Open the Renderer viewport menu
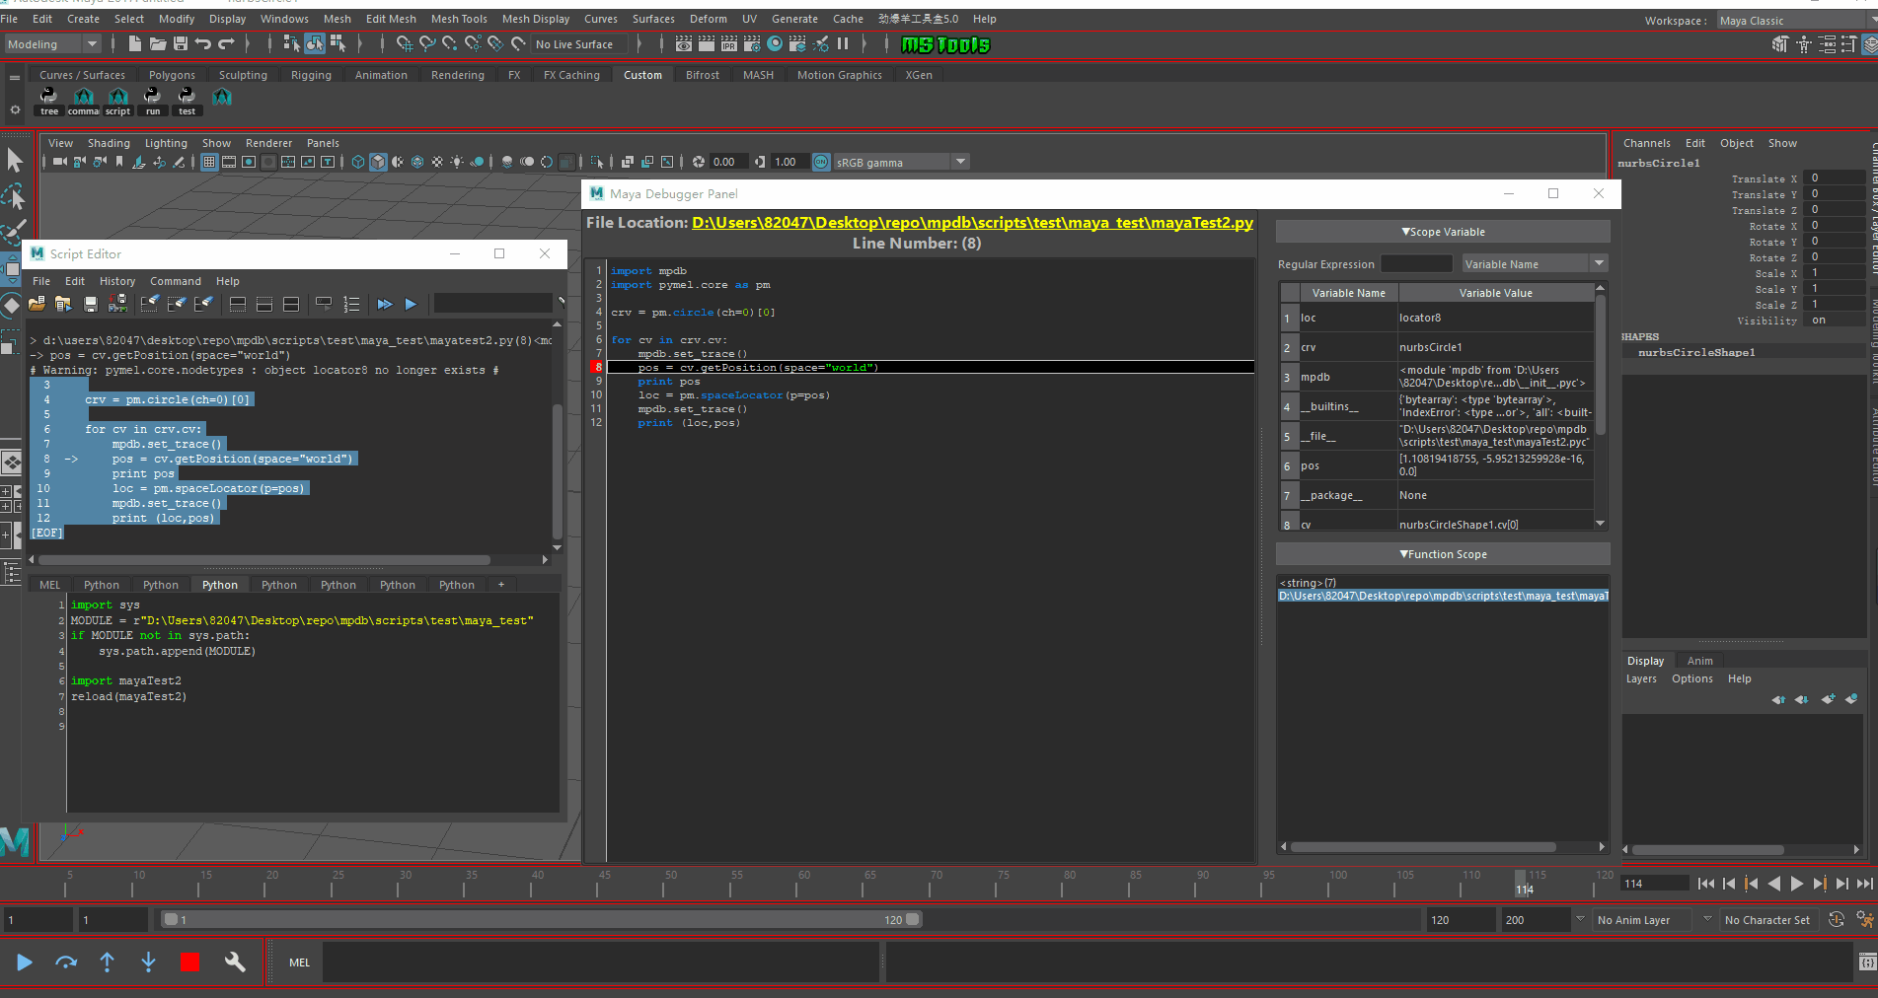Viewport: 1878px width, 998px height. (268, 143)
